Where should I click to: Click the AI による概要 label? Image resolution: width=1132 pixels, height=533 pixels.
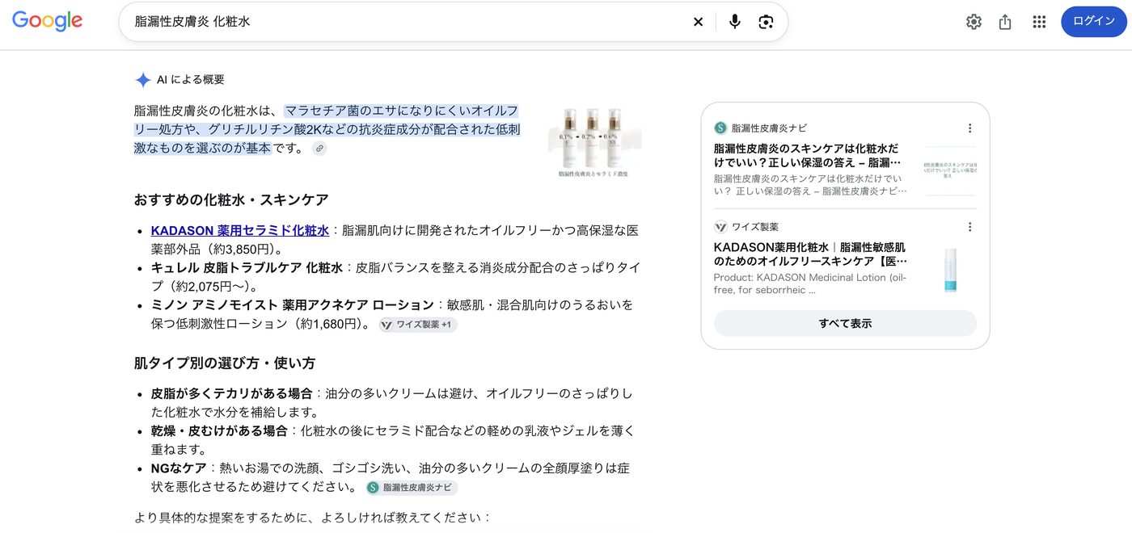coord(191,80)
